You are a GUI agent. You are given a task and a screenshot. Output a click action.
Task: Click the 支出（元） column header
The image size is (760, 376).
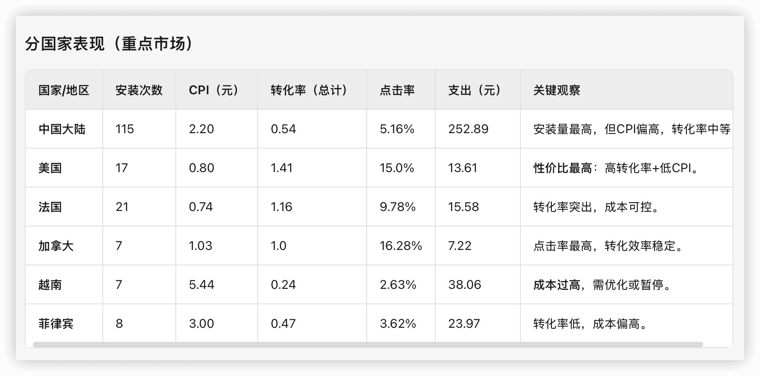[476, 90]
